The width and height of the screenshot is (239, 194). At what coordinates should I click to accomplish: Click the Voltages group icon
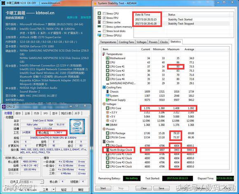click(x=104, y=104)
